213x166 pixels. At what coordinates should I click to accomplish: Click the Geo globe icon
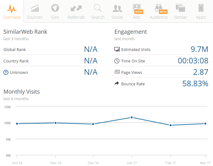[x=55, y=8]
